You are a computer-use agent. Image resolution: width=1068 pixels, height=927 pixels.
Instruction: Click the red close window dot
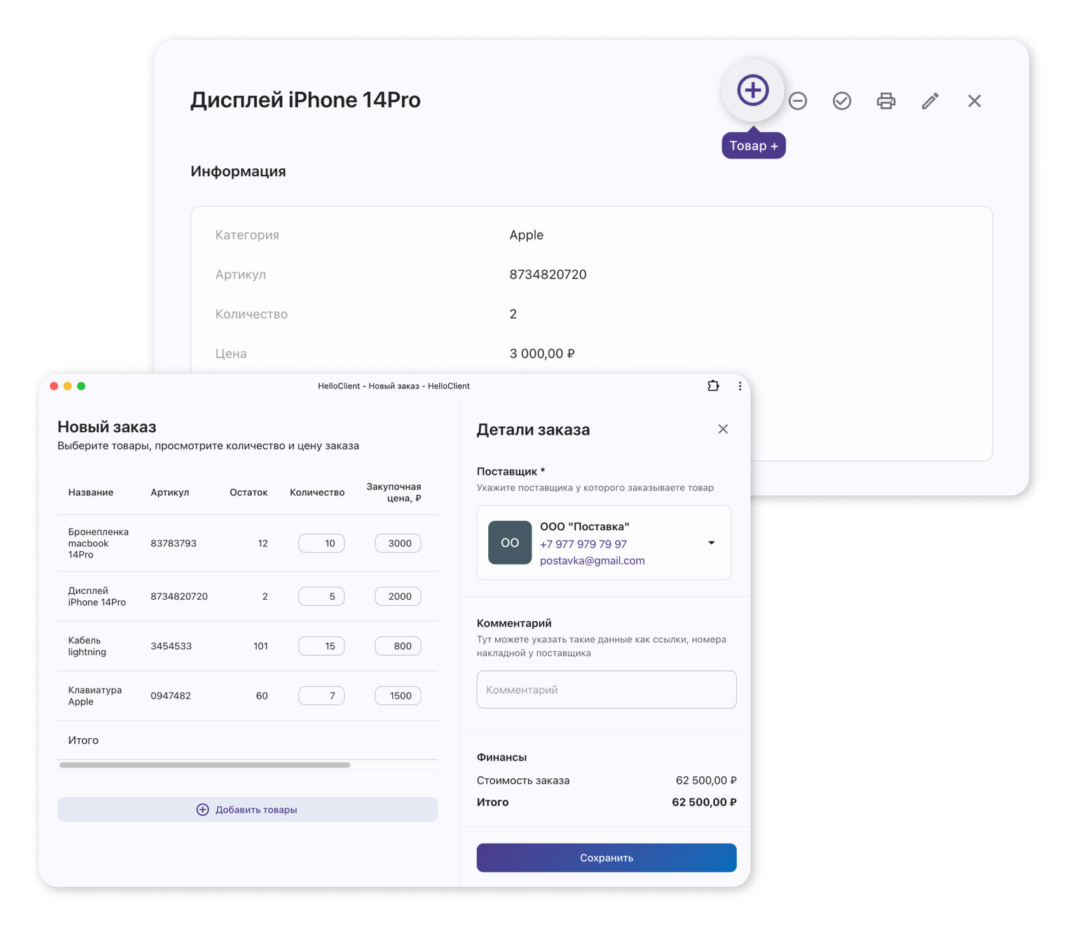[x=54, y=386]
